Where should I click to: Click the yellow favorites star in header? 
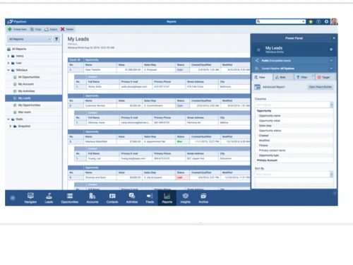(x=311, y=22)
